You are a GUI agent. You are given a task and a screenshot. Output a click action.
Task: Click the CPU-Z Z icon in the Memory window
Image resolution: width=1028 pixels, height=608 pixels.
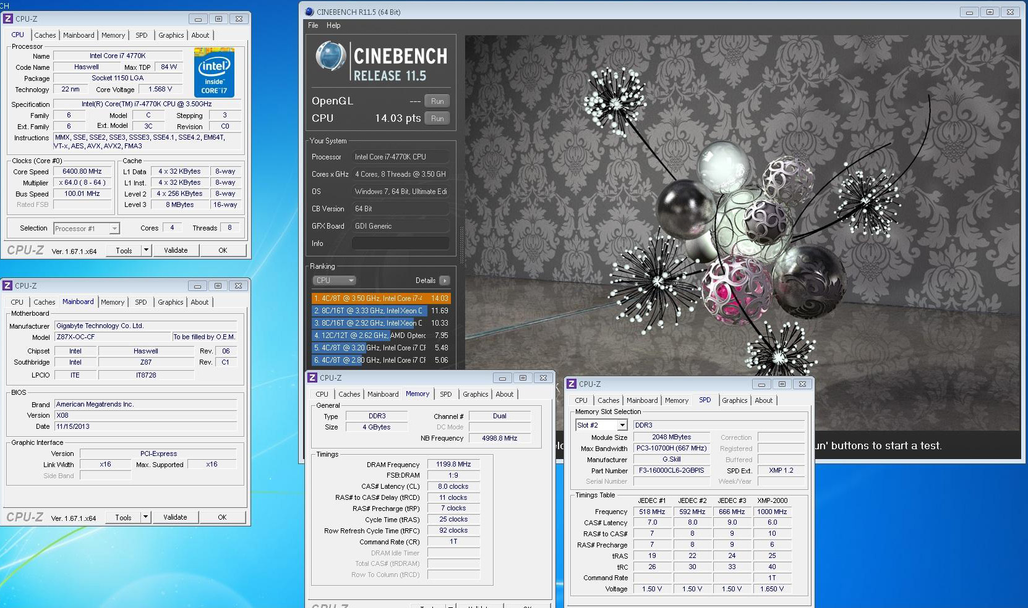click(x=313, y=378)
